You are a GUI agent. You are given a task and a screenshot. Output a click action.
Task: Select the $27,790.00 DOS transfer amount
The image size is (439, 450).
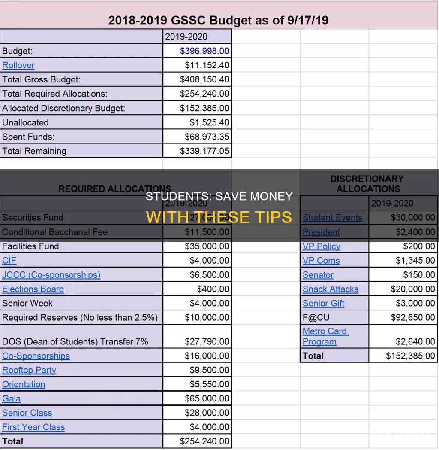197,336
